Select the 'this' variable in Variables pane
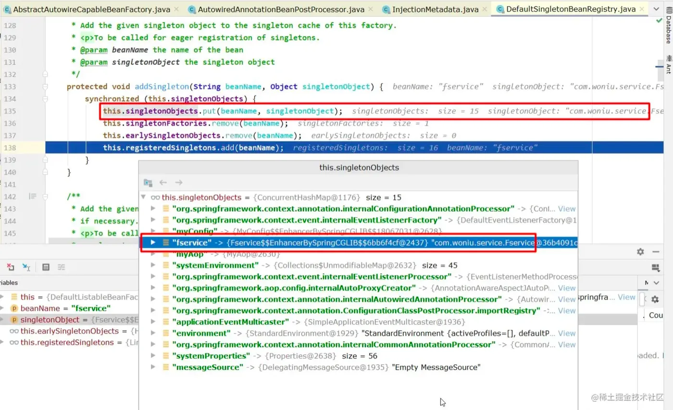The image size is (673, 410). coord(69,297)
